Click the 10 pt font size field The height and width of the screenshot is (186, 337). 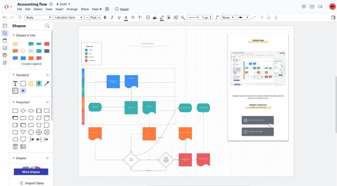(93, 17)
